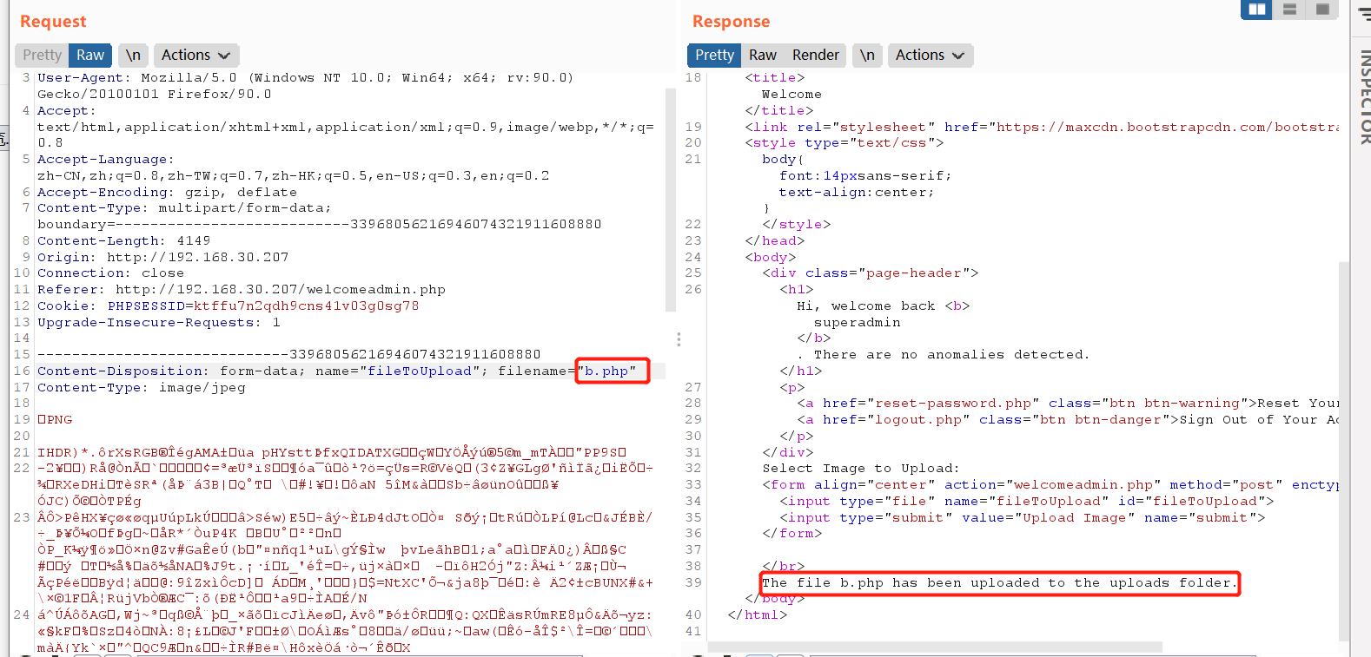This screenshot has width=1371, height=657.
Task: Click the Origin header http://192.168.30.207
Action: pyautogui.click(x=162, y=257)
